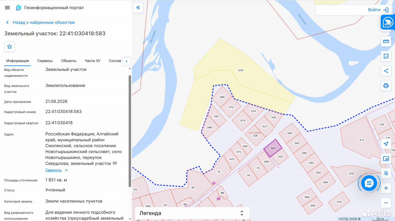Click the Геоинформационный портал logo icon

tap(19, 7)
